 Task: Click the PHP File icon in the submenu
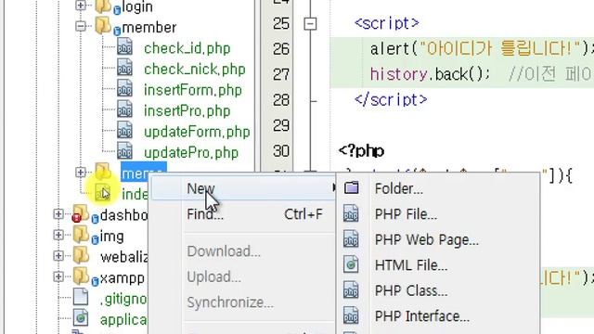(x=351, y=213)
